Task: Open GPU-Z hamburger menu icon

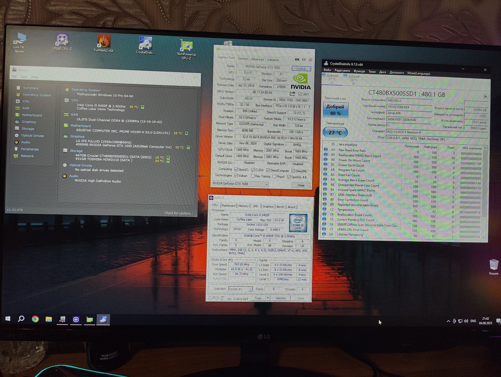Action: pyautogui.click(x=310, y=60)
